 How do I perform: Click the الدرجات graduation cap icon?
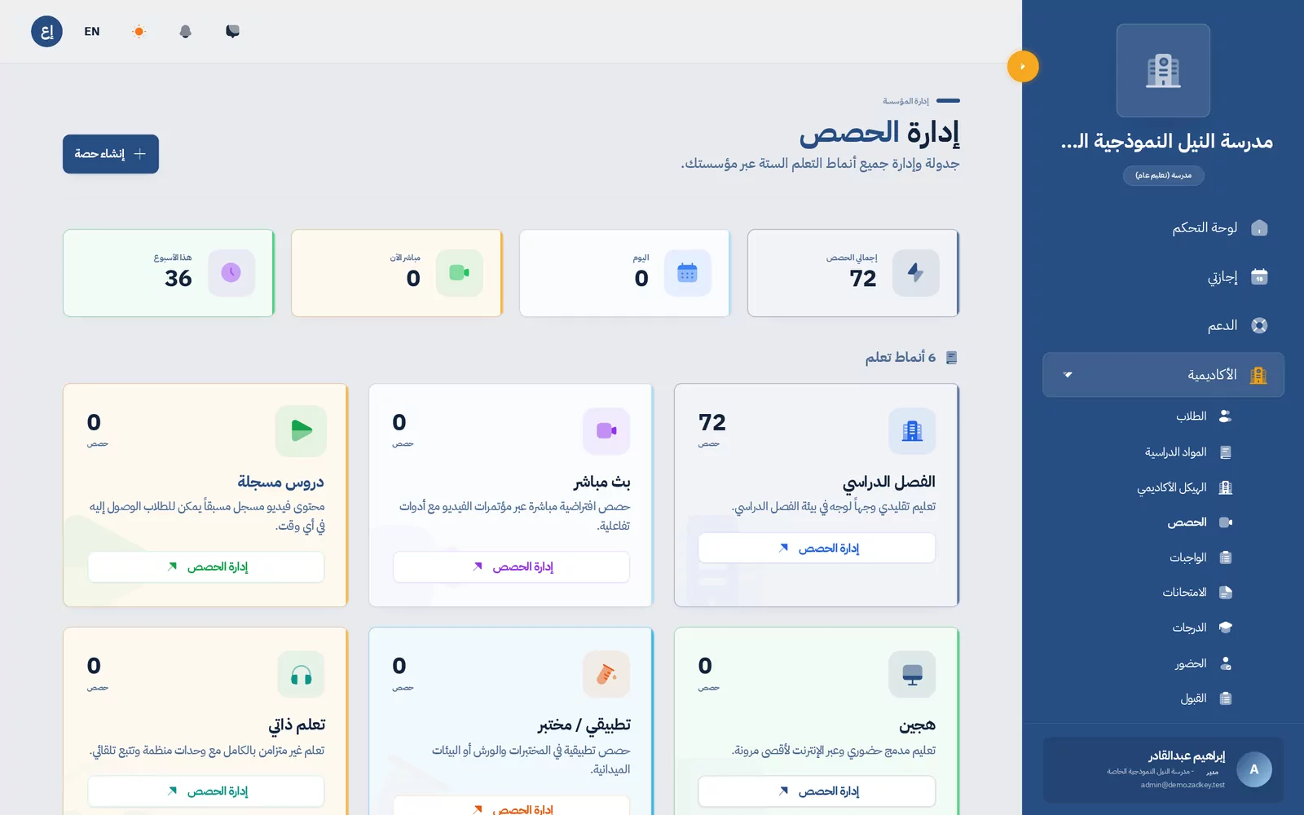[x=1225, y=628]
